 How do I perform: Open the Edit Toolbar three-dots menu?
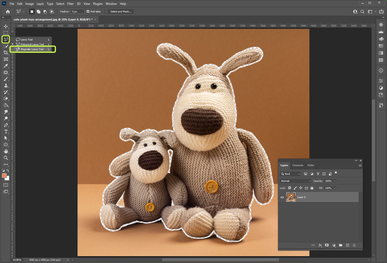pyautogui.click(x=6, y=164)
